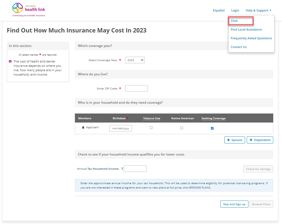Open the Select Coverage Year dropdown
This screenshot has height=224, width=282.
(x=135, y=60)
